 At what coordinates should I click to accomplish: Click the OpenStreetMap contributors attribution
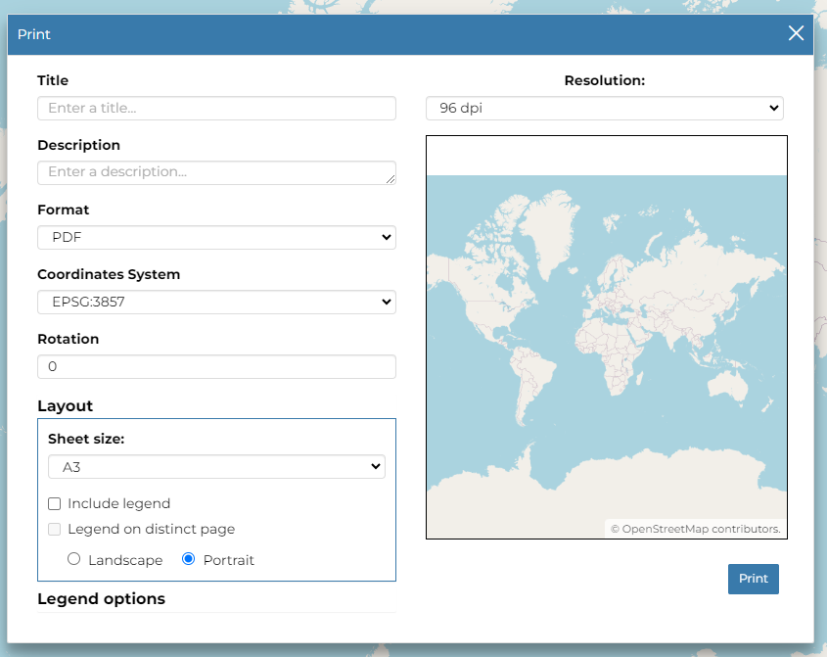tap(696, 529)
